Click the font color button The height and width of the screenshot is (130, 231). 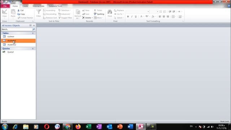141,17
